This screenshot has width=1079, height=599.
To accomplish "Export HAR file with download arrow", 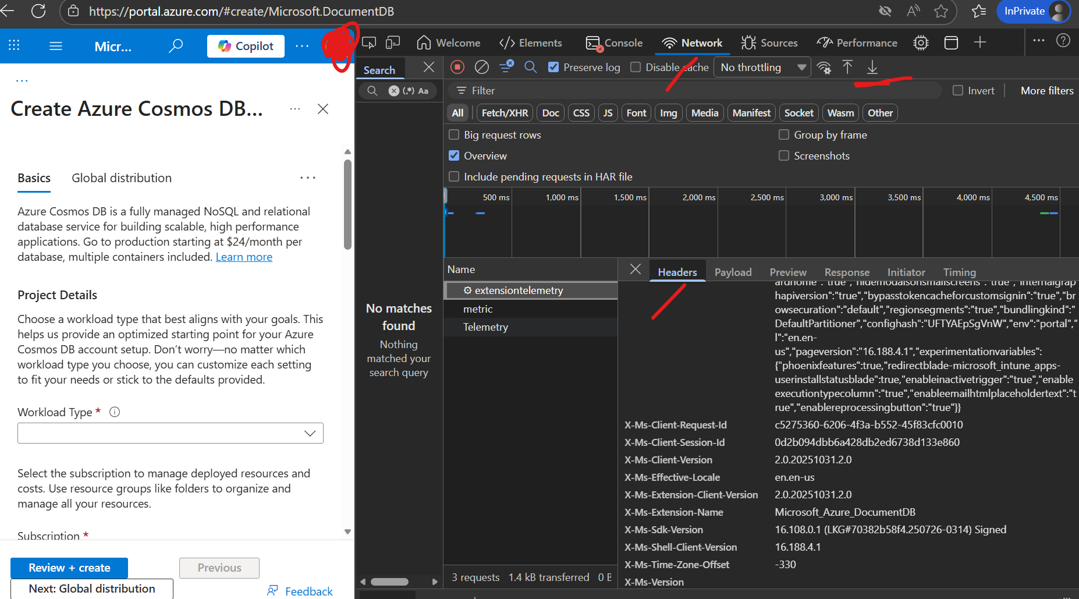I will tap(872, 67).
